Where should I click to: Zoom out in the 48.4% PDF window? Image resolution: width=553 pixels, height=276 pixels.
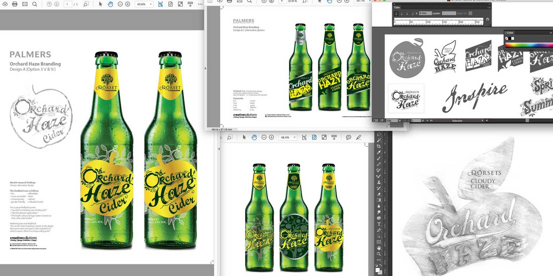pyautogui.click(x=264, y=137)
